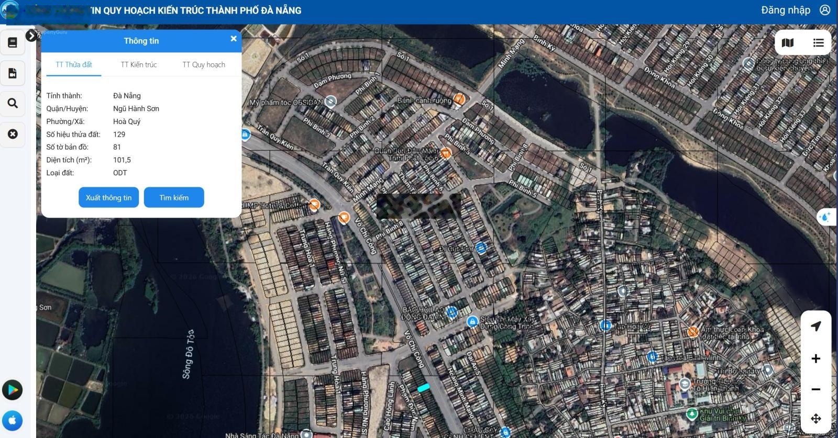Click the Đăng nhập login link

coord(786,10)
